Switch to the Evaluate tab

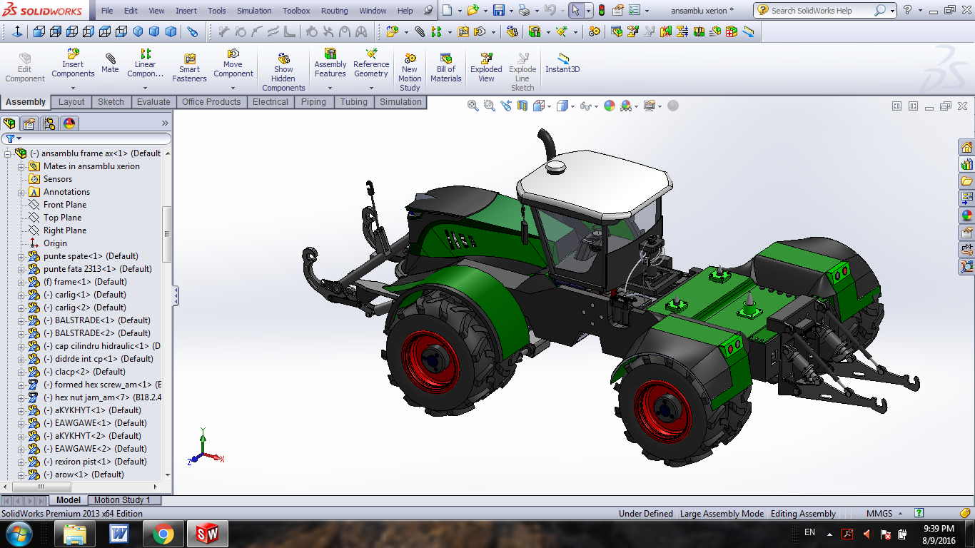[153, 102]
